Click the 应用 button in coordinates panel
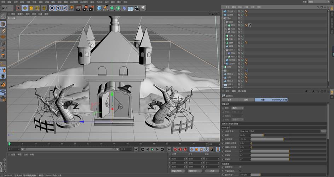The width and height of the screenshot is (334, 177). click(212, 171)
